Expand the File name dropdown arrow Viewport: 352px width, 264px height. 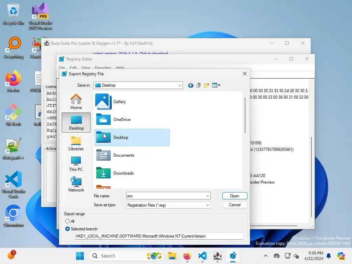(x=207, y=196)
